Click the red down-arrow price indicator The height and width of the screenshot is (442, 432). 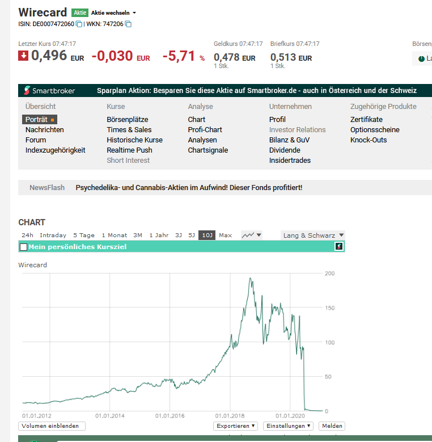pyautogui.click(x=23, y=56)
